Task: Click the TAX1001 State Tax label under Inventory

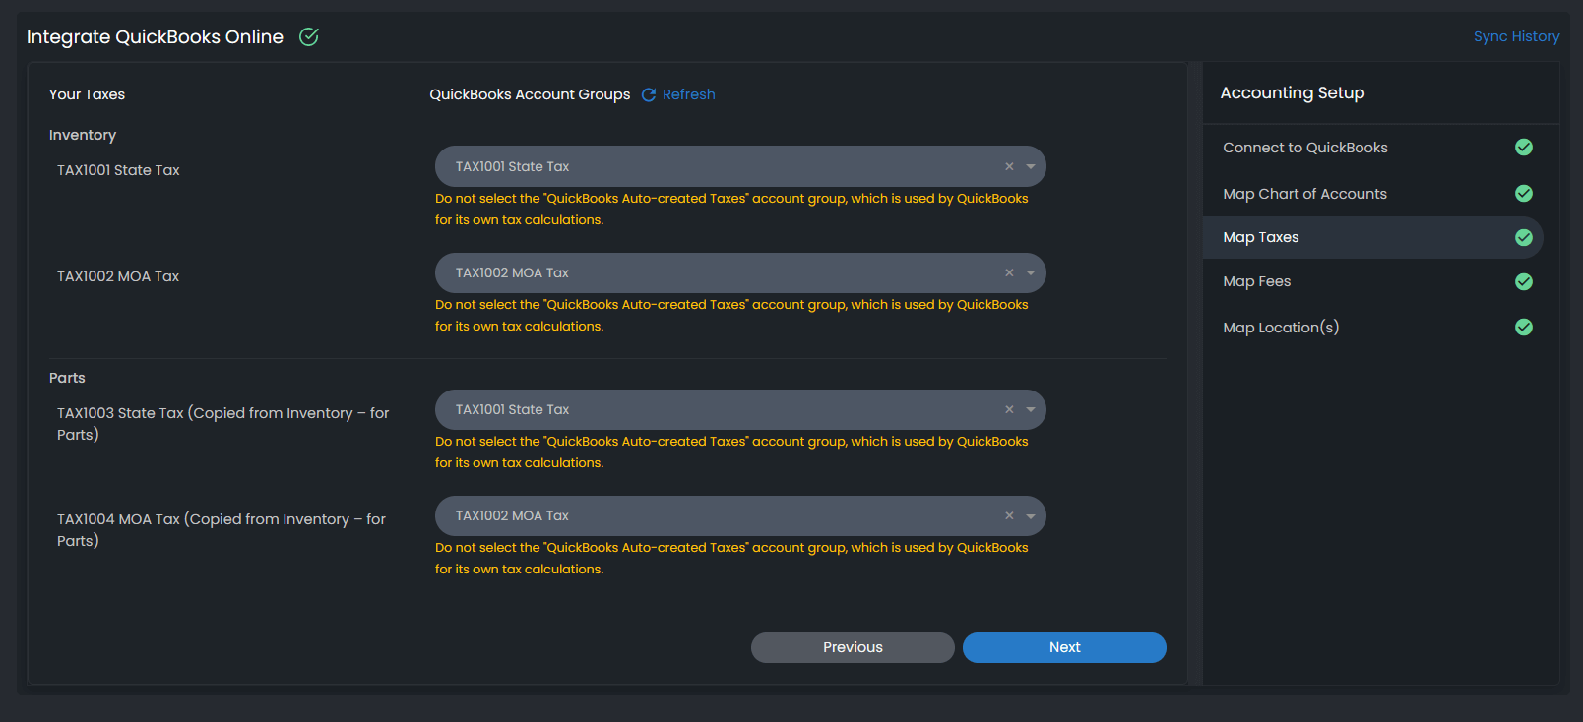Action: click(118, 170)
